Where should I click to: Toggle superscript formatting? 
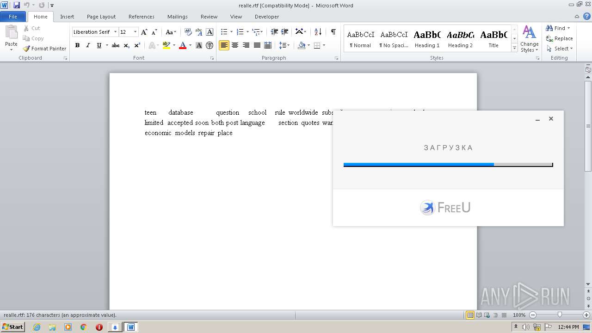pyautogui.click(x=137, y=45)
